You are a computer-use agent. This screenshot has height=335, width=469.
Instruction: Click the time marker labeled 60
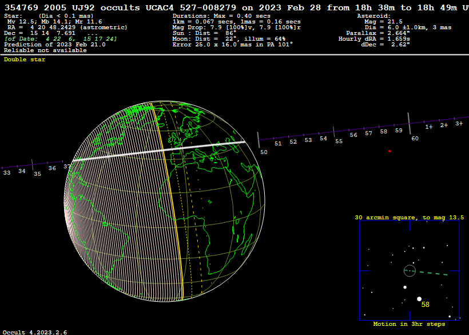415,139
